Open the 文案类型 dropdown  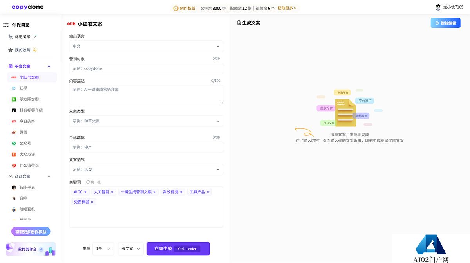[x=146, y=121]
